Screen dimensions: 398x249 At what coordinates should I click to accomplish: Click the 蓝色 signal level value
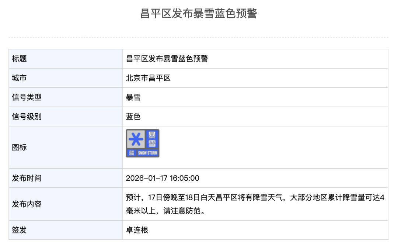133,117
